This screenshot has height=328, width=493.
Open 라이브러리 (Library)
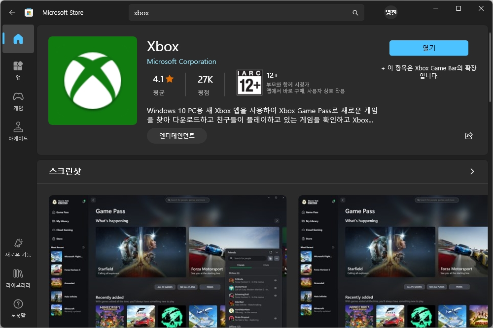pos(18,278)
